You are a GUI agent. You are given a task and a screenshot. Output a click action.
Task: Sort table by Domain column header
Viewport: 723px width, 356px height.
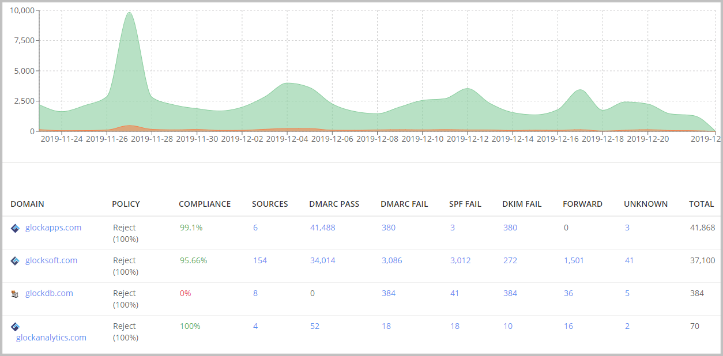click(x=27, y=204)
